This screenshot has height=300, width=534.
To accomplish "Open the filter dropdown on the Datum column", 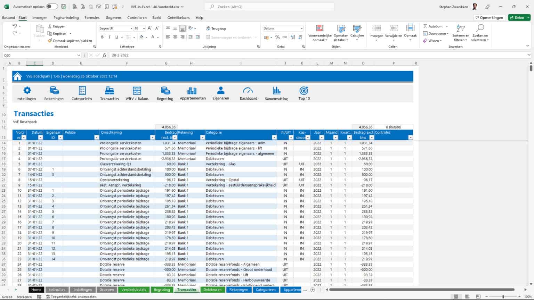I will tap(41, 137).
